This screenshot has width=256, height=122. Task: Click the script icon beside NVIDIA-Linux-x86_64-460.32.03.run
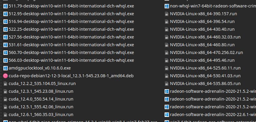tap(167, 37)
